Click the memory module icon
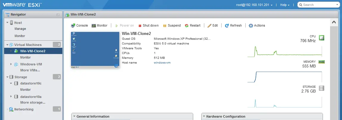Image resolution: width=342 pixels, height=120 pixels. pos(321,62)
